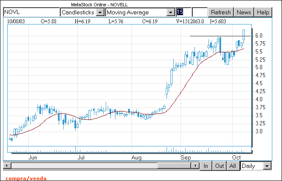Zoom out with the Out button
This screenshot has height=181, width=282.
point(219,166)
